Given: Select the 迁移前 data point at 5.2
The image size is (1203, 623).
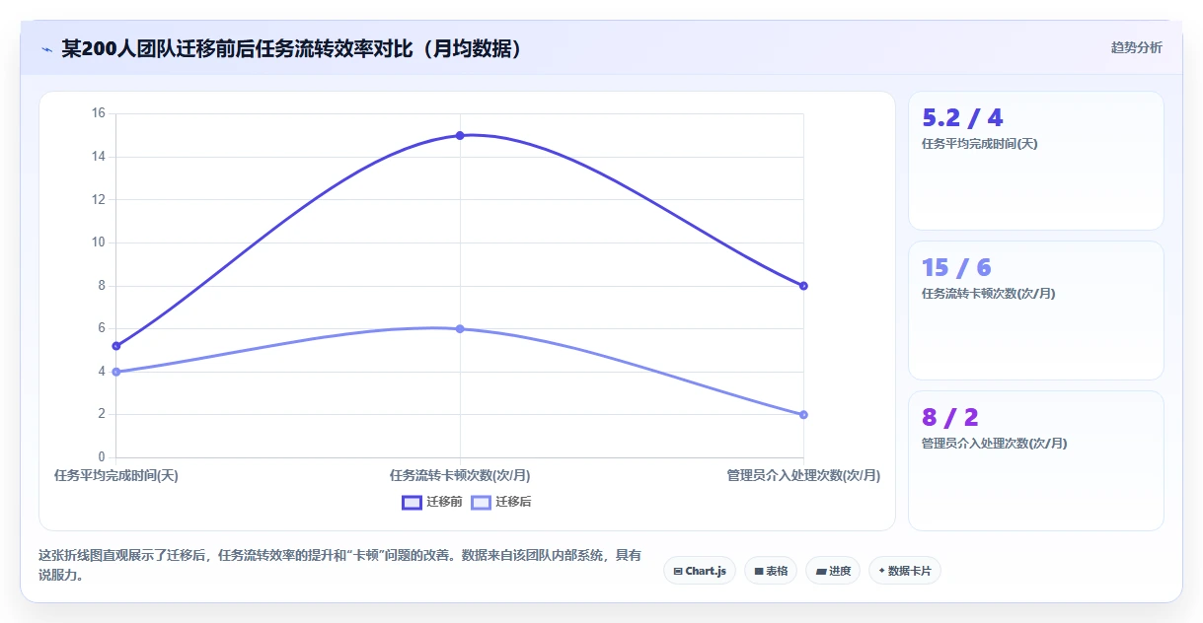Looking at the screenshot, I should click(x=116, y=346).
